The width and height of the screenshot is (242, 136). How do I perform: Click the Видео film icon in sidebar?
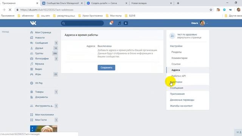pos(32,69)
